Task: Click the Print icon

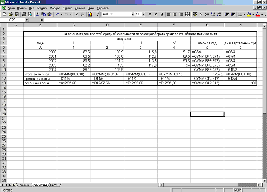Action: [x=24, y=14]
